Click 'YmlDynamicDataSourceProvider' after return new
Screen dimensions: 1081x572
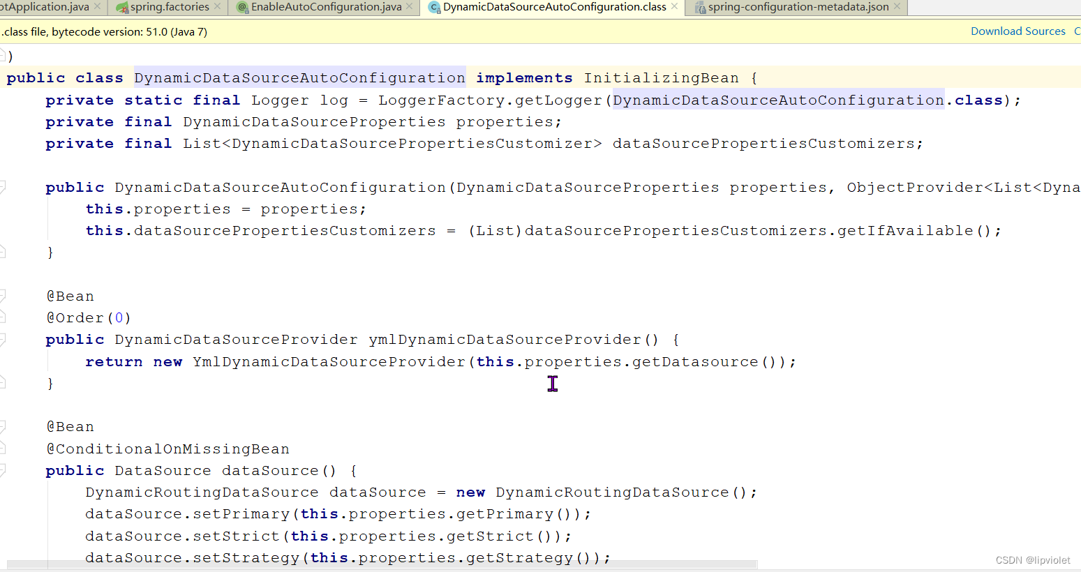[x=329, y=362]
